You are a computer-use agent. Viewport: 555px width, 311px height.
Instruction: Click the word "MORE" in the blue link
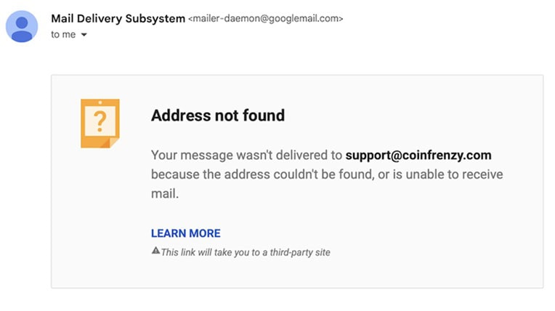coord(204,233)
